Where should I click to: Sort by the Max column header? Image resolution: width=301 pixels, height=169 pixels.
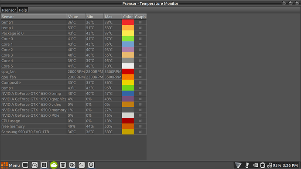pyautogui.click(x=113, y=17)
